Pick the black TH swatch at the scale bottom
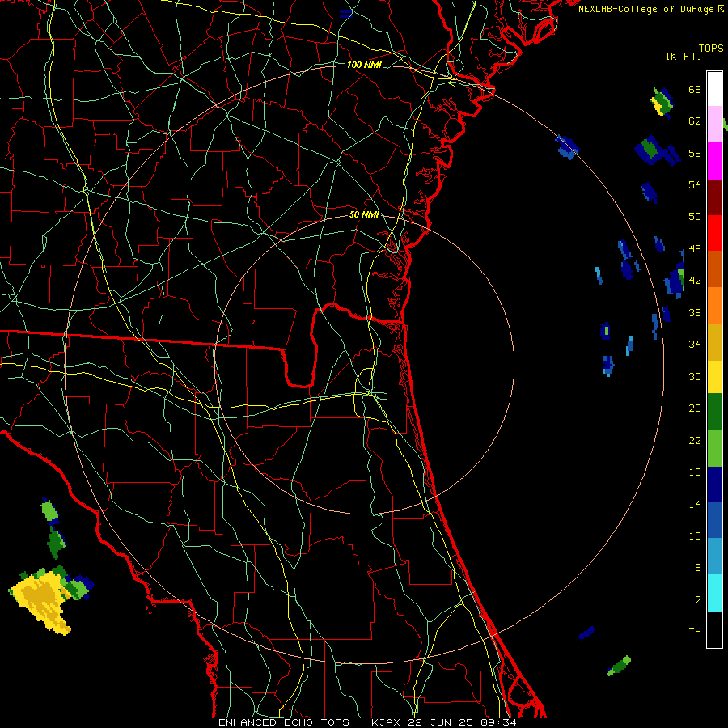The width and height of the screenshot is (728, 728). [x=714, y=629]
